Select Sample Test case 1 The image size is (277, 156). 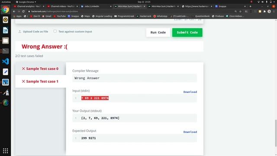[x=40, y=81]
